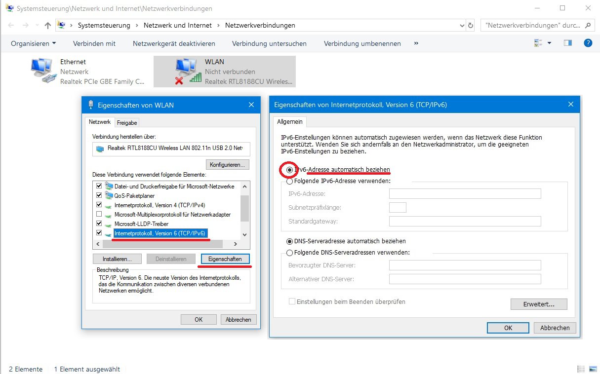The width and height of the screenshot is (600, 374).
Task: Open the address bar dropdown arrow
Action: (461, 25)
